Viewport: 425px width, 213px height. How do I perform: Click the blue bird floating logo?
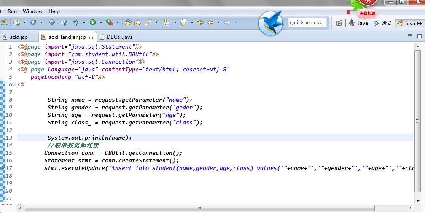pos(271,23)
